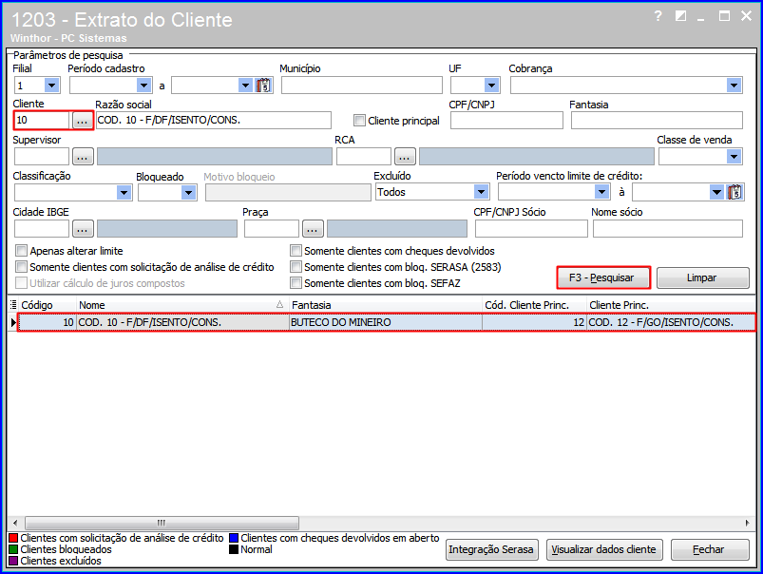
Task: Click blue cheques devolvidos swatch
Action: (x=234, y=538)
